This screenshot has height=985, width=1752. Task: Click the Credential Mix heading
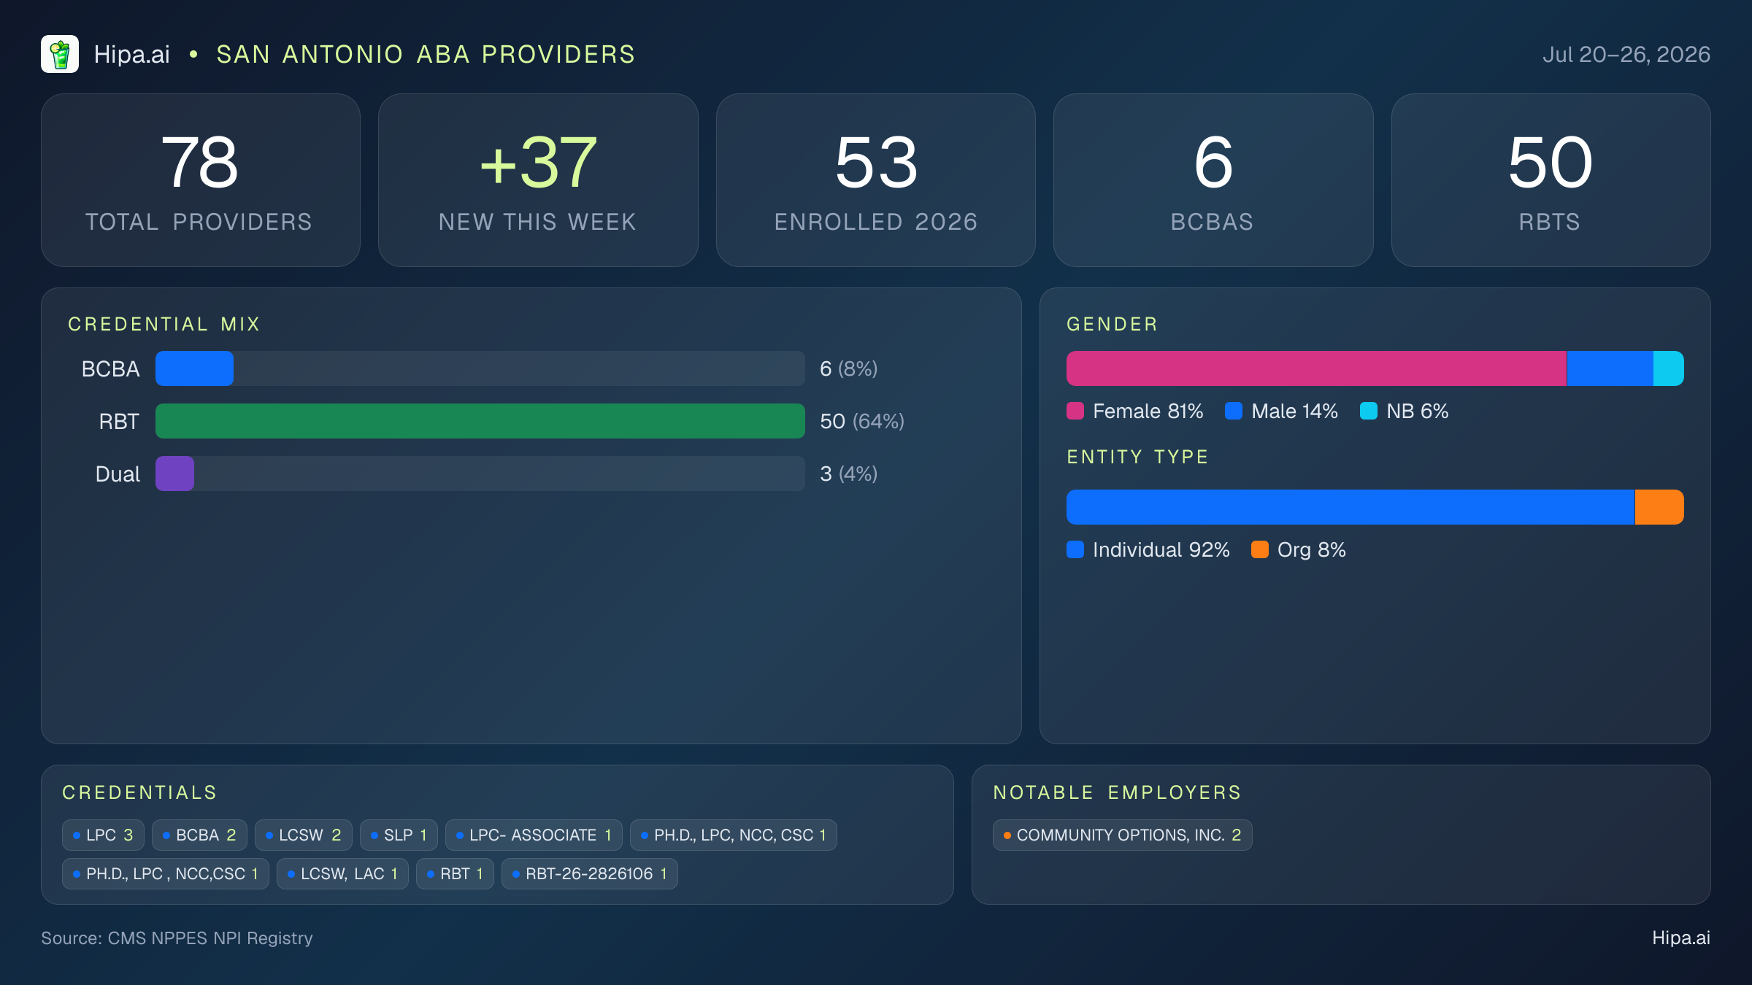(x=164, y=324)
